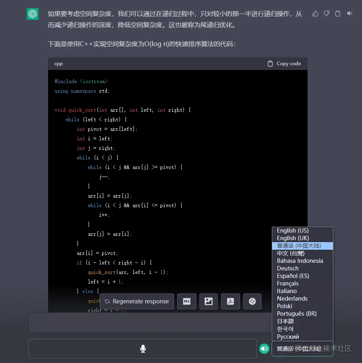362x363 pixels.
Task: Choose 中文 (台灣) in the language list
Action: [x=302, y=253]
